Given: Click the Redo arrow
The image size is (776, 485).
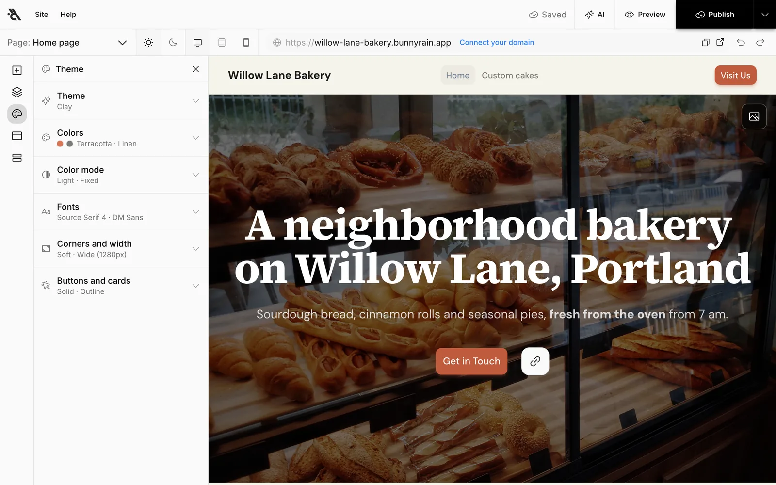Looking at the screenshot, I should [760, 42].
